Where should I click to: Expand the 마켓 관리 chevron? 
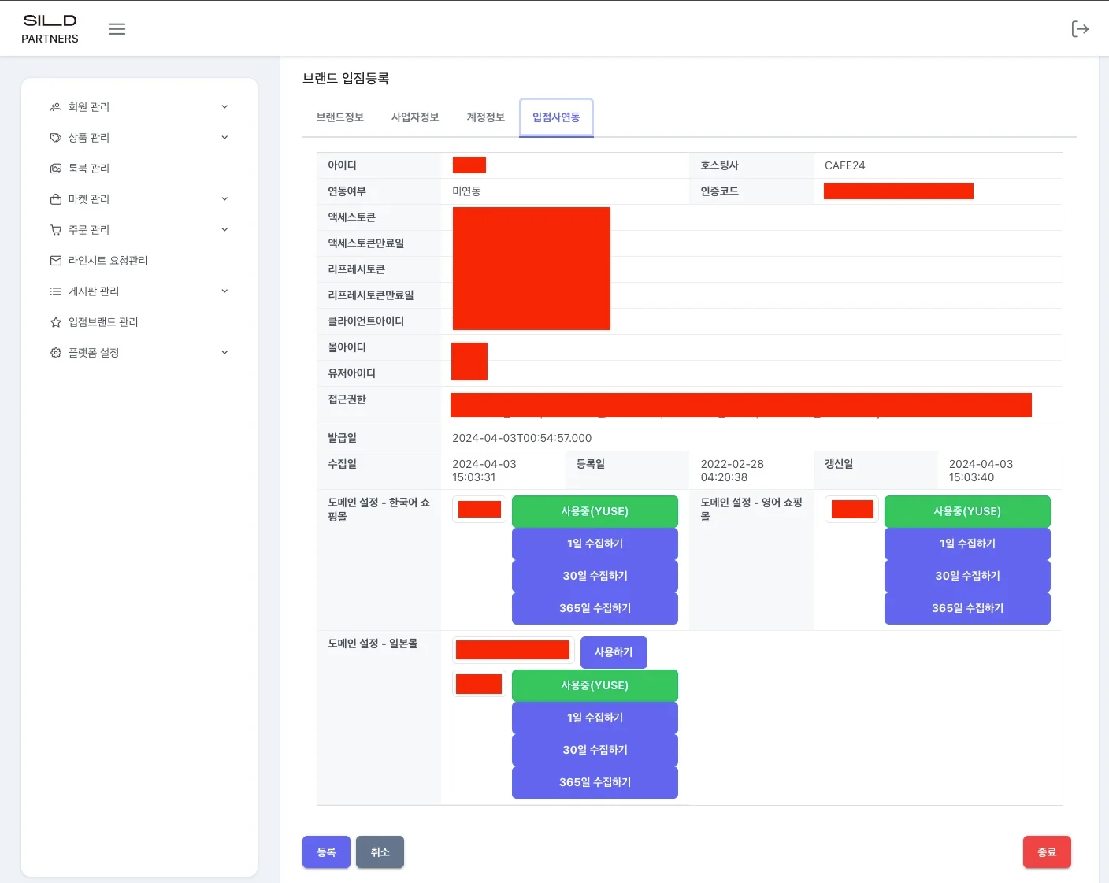click(224, 199)
